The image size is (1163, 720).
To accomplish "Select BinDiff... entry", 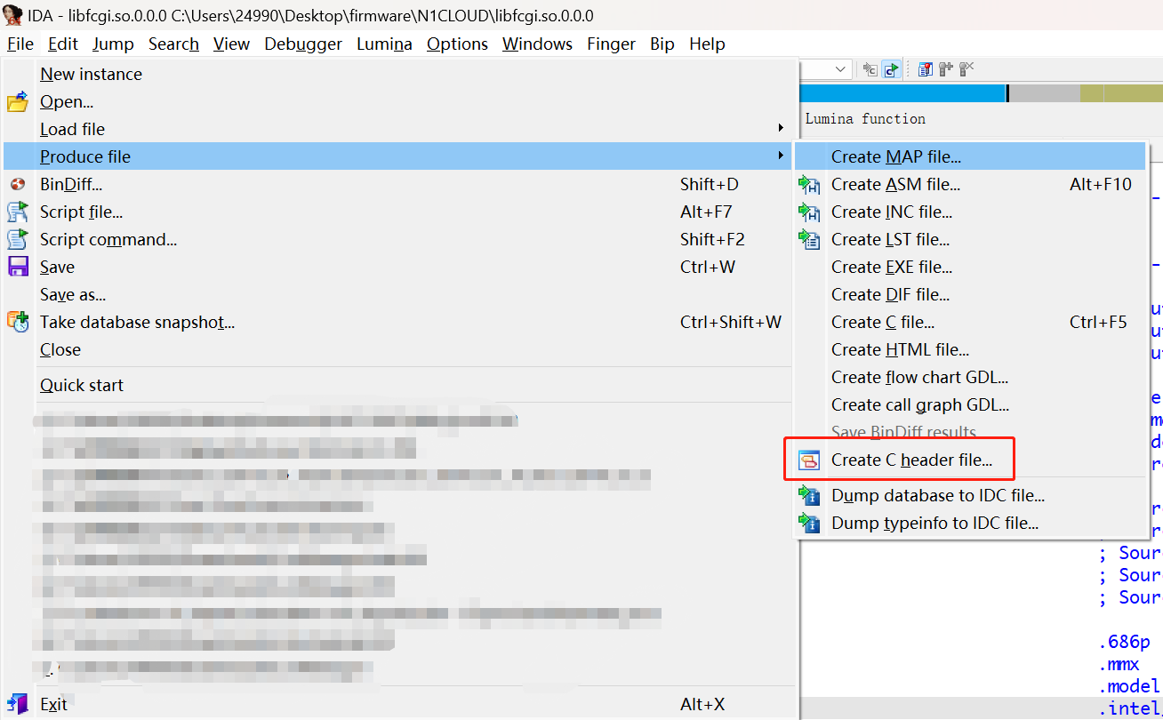I will tap(397, 184).
